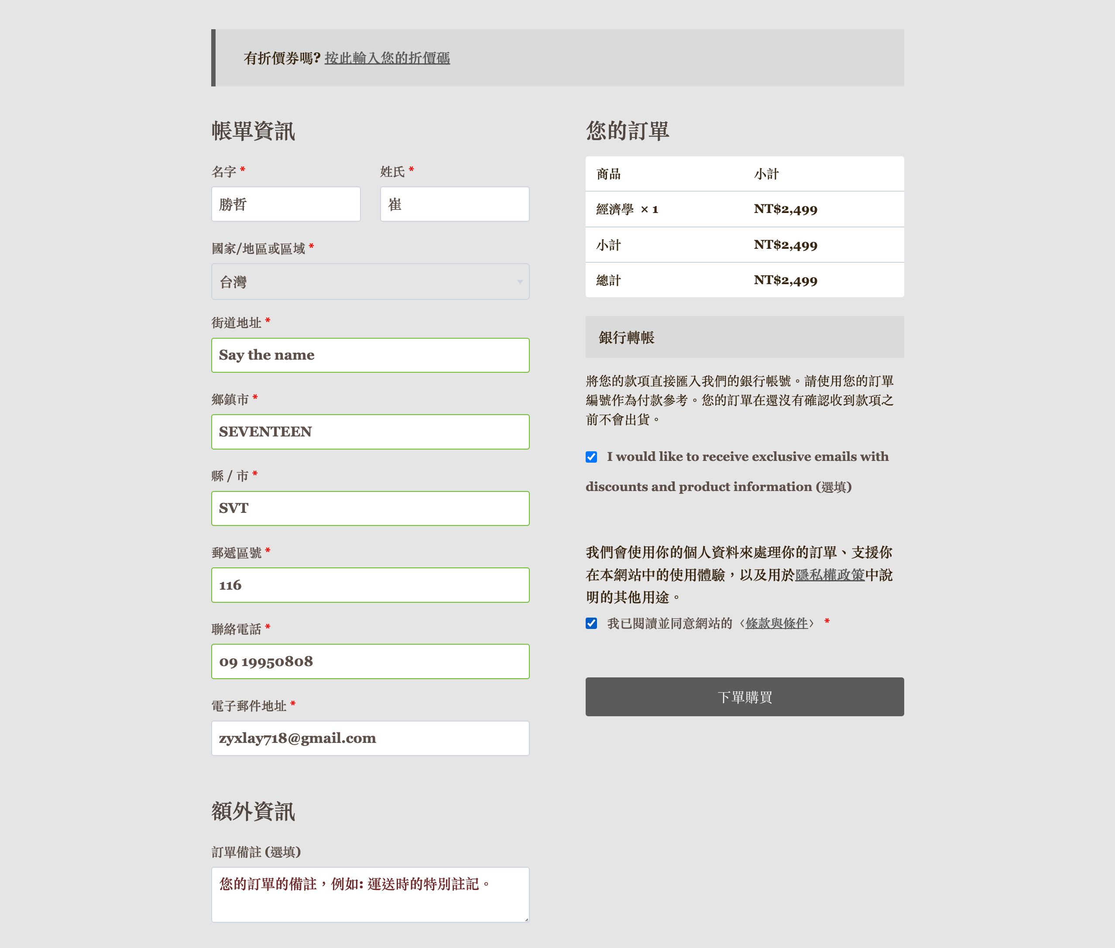This screenshot has width=1115, height=948.
Task: Open the 國家/地區 country dropdown showing 台灣
Action: 370,282
